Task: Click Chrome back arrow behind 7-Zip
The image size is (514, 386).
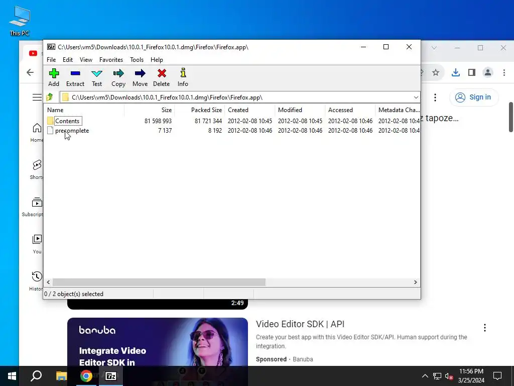Action: 30,72
